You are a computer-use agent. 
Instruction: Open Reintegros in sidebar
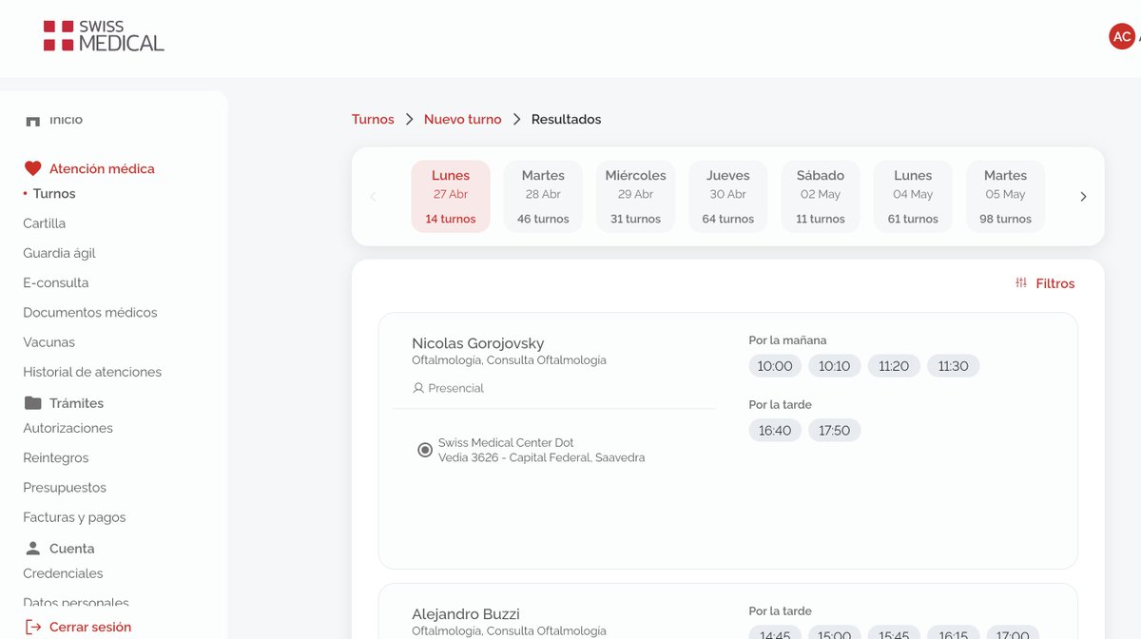click(56, 457)
